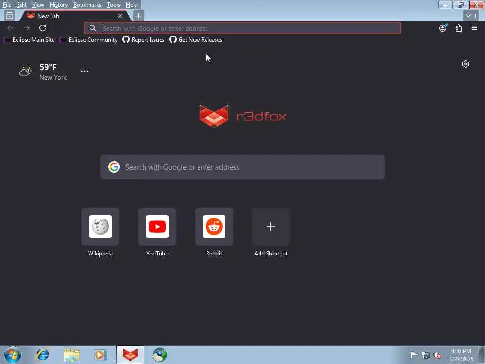Viewport: 485px width, 364px height.
Task: Go back one page
Action: point(10,28)
